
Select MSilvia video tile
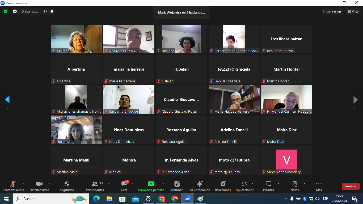point(76,39)
